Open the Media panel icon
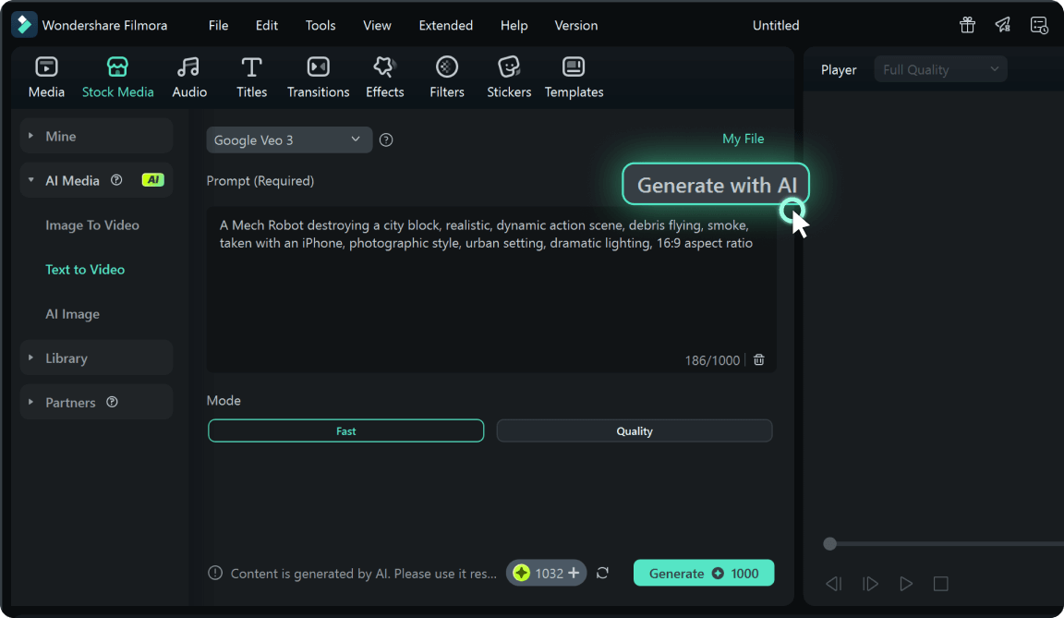 pyautogui.click(x=46, y=67)
